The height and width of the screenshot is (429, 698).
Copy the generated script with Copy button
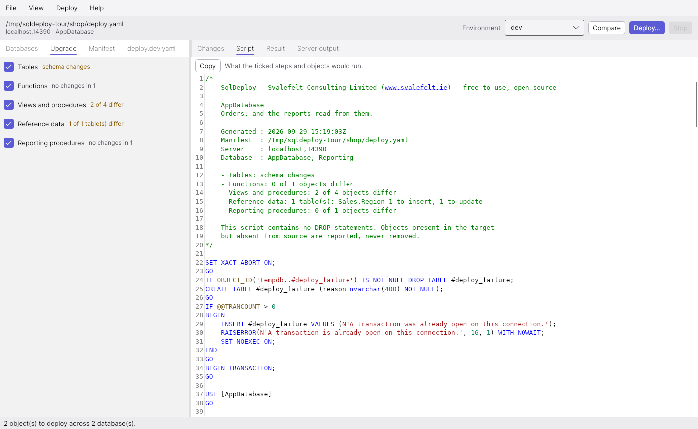pos(208,66)
